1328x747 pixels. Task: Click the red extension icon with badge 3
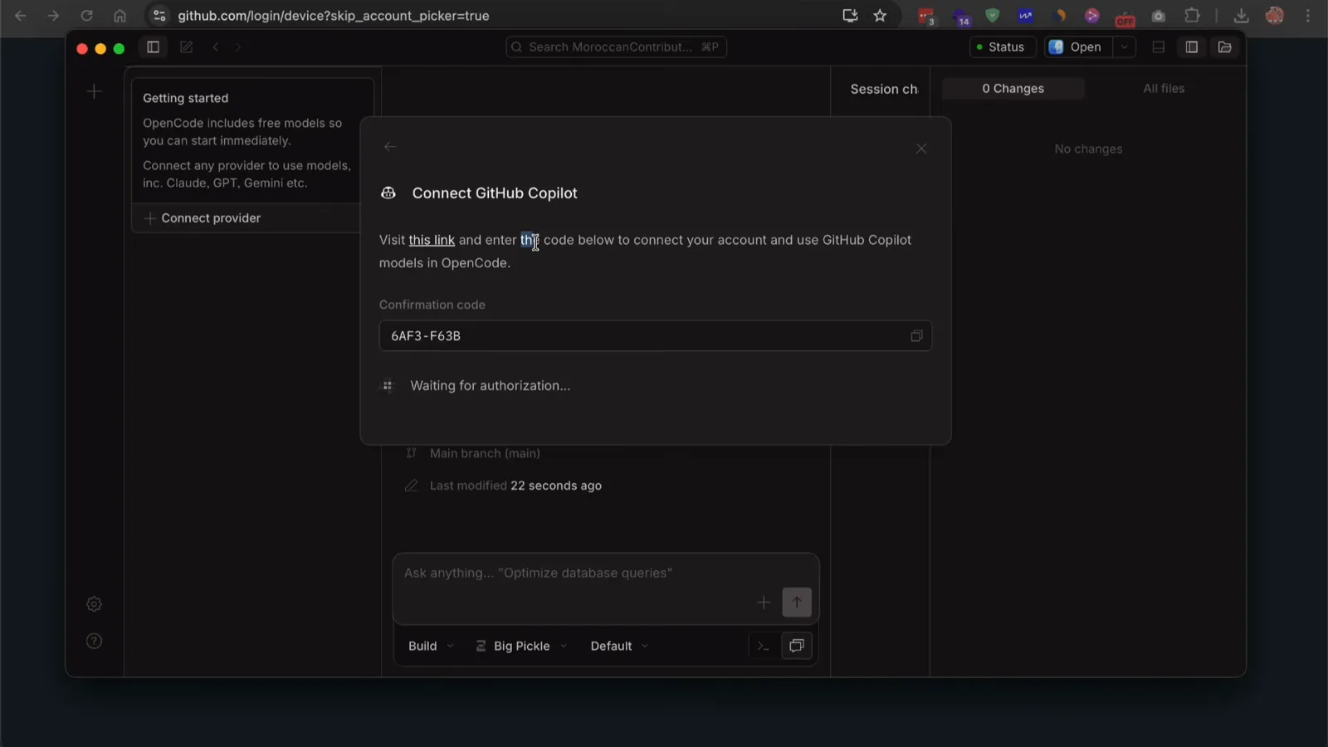926,16
